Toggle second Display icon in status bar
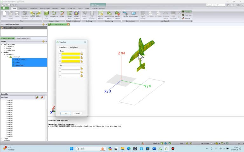This screenshot has height=152, width=244. (166, 143)
